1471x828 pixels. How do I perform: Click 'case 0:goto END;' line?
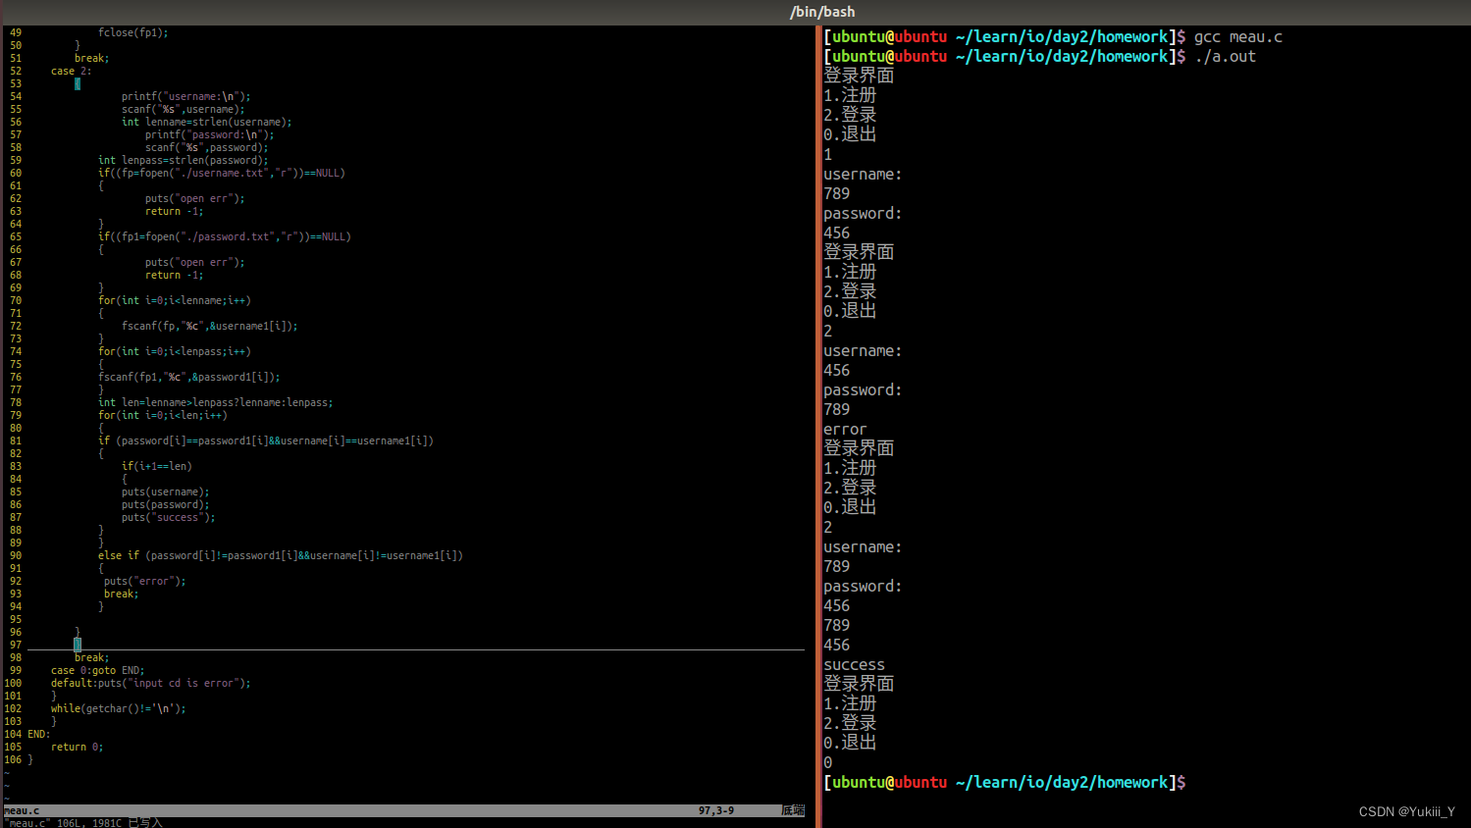point(98,670)
